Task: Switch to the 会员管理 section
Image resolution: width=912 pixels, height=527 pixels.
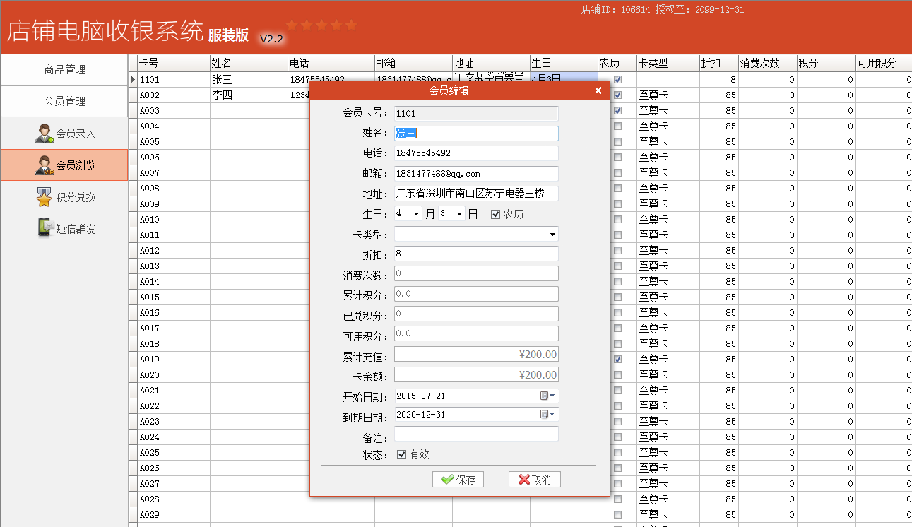Action: tap(64, 101)
